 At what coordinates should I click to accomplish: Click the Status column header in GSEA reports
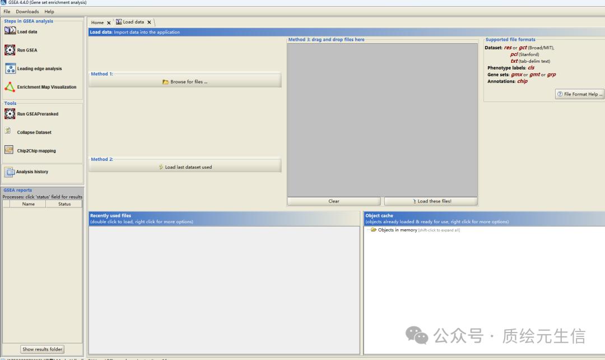click(64, 204)
